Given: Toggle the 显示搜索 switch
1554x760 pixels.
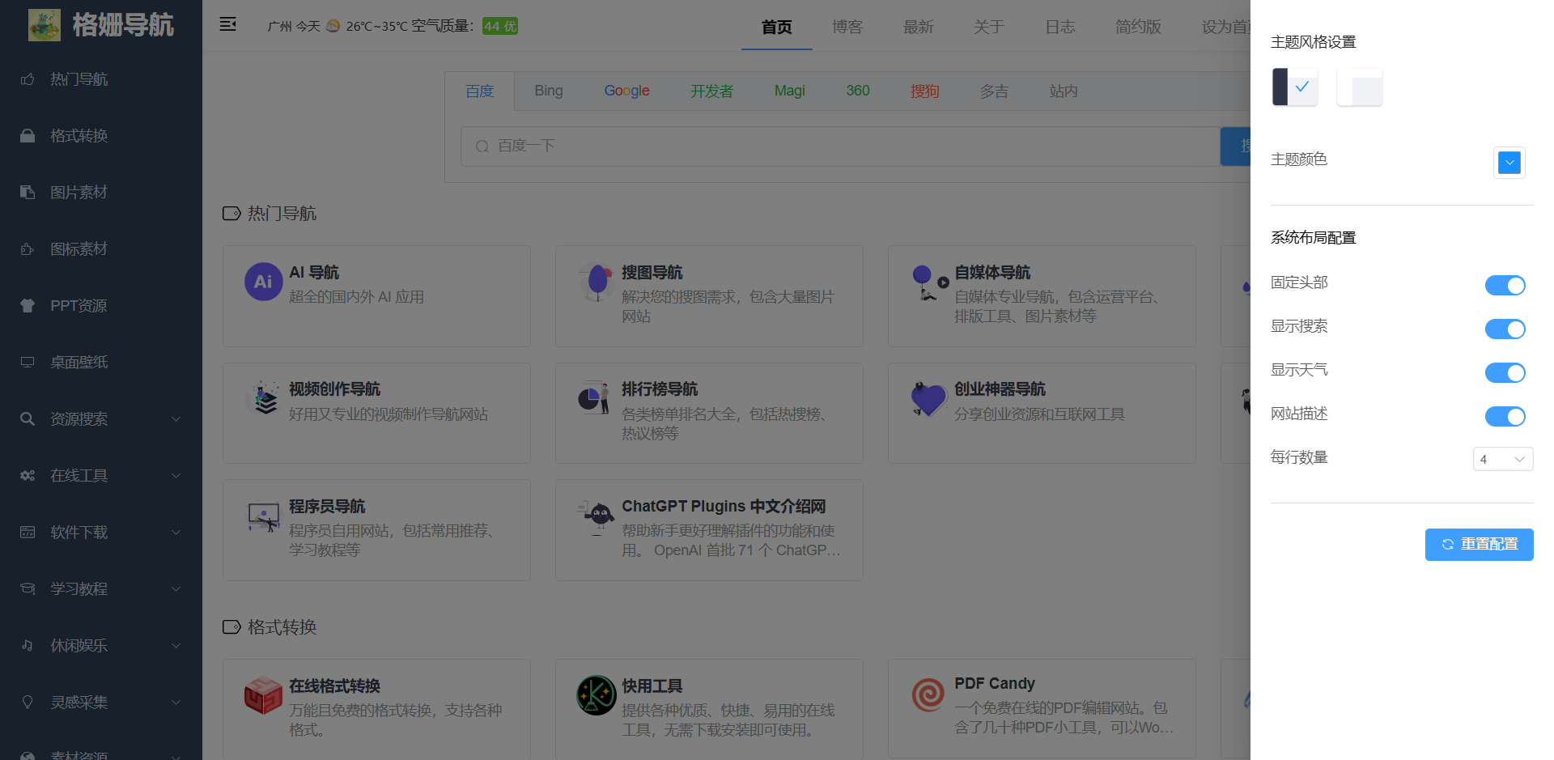Looking at the screenshot, I should coord(1505,329).
